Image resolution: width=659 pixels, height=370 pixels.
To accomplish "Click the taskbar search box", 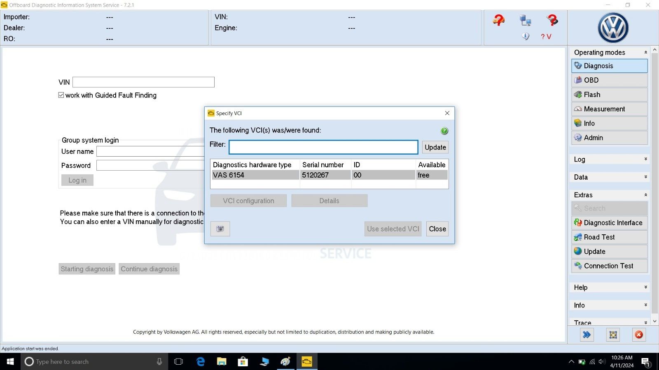I will coord(94,361).
